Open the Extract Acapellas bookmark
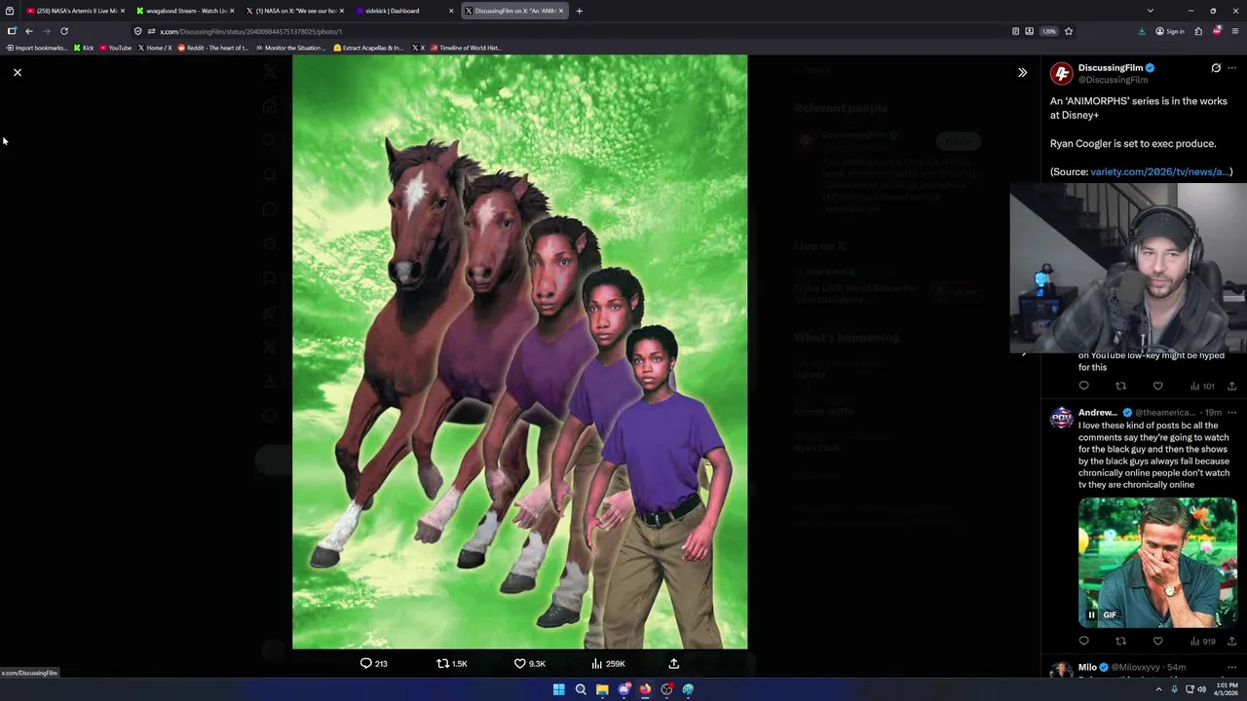This screenshot has width=1247, height=701. (x=368, y=48)
